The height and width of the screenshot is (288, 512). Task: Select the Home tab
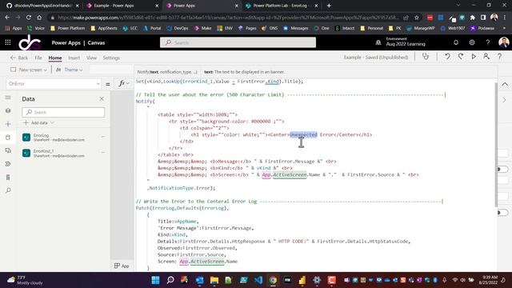pos(55,58)
